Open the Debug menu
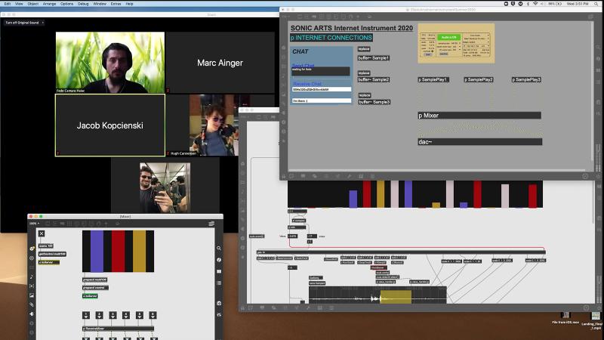Image resolution: width=604 pixels, height=340 pixels. click(x=83, y=4)
